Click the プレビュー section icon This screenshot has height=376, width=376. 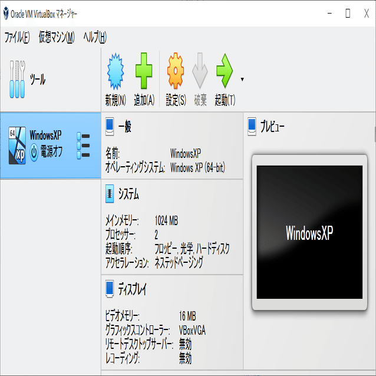click(252, 126)
